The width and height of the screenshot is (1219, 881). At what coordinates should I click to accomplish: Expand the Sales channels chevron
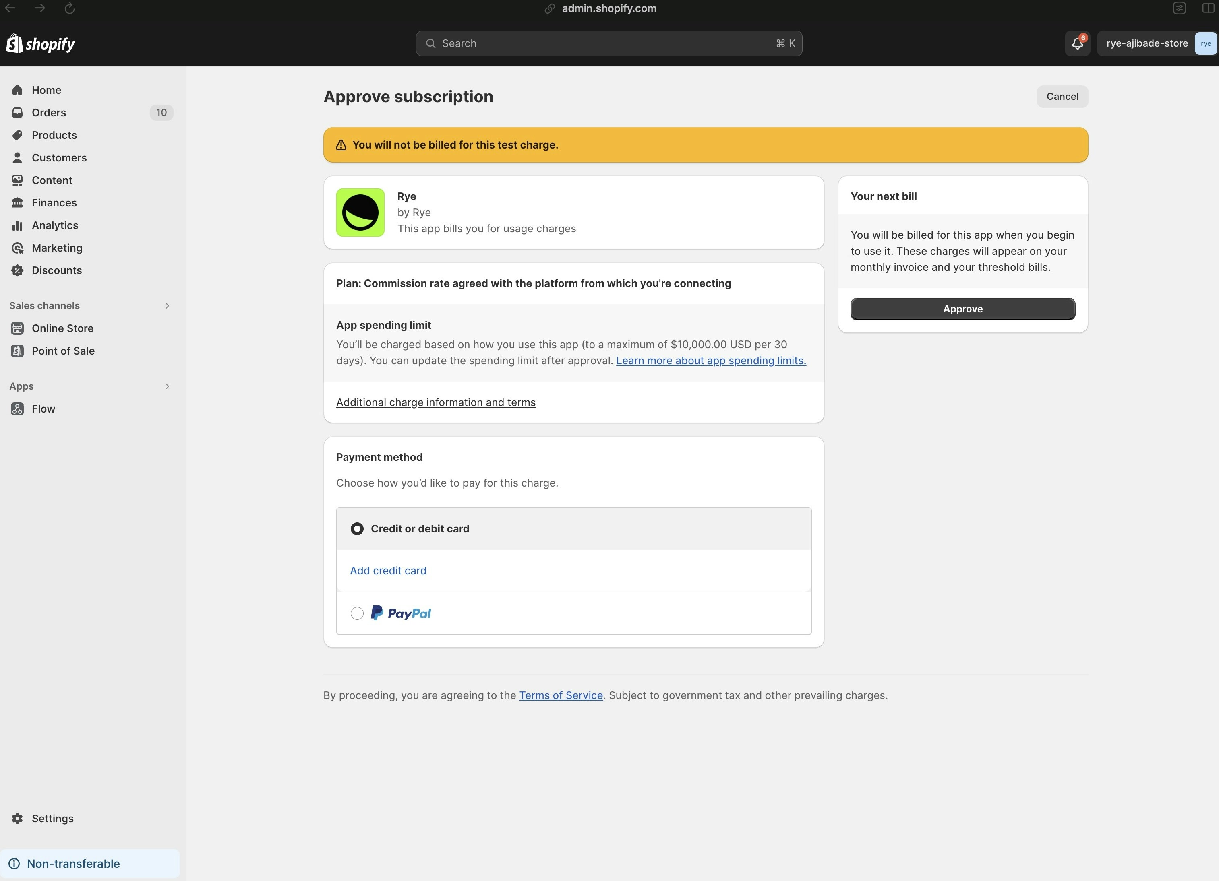167,305
